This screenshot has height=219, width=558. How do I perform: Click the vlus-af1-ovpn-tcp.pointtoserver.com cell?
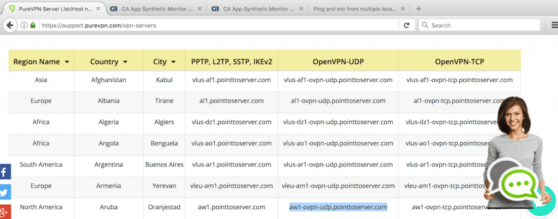click(x=459, y=80)
